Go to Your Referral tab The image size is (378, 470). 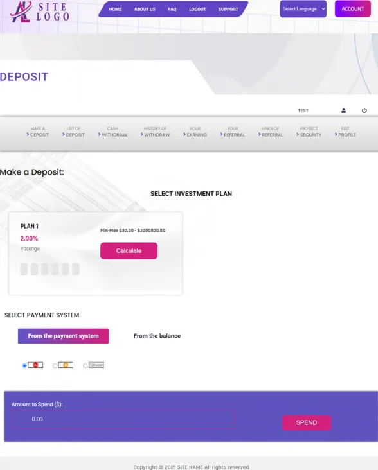[x=233, y=132]
